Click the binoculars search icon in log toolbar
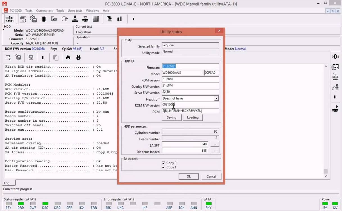The image size is (342, 212). coord(68,57)
